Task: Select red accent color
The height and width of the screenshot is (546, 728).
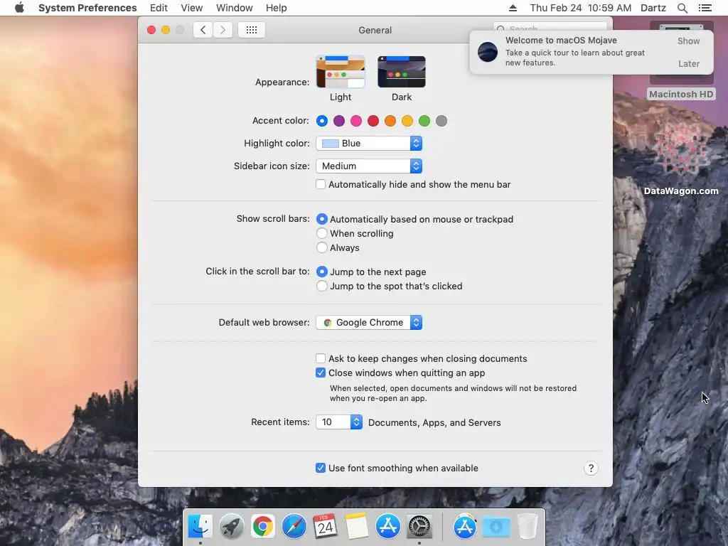Action: (x=373, y=121)
